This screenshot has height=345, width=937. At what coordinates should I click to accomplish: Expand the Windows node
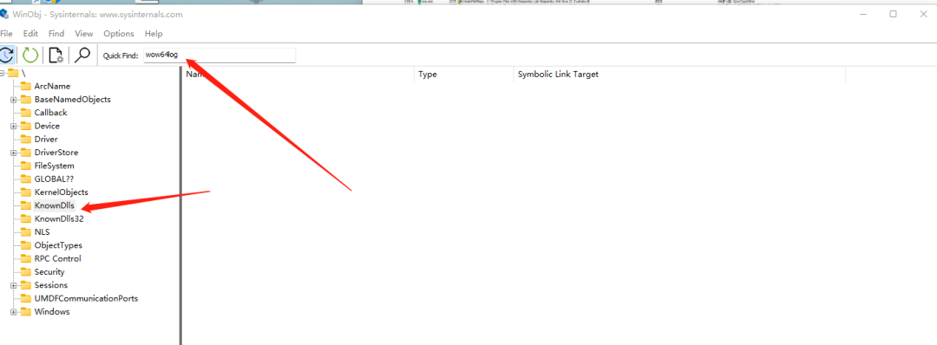click(13, 311)
